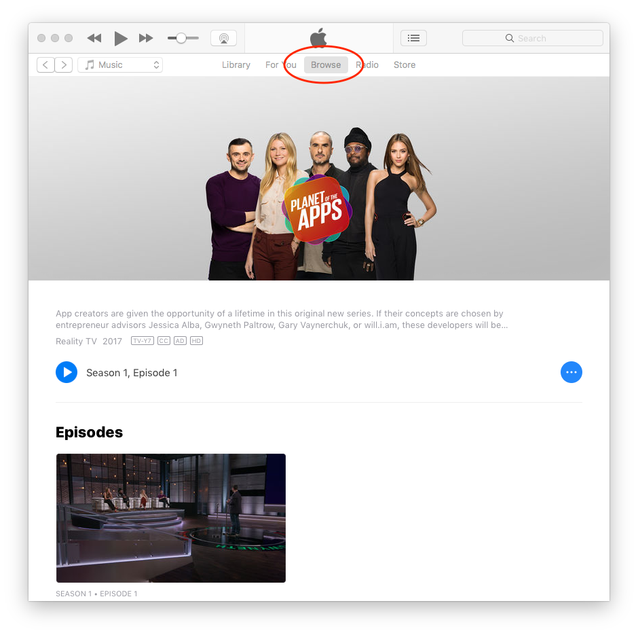The width and height of the screenshot is (638, 635).
Task: Click the magnifier icon in Search
Action: coord(510,38)
